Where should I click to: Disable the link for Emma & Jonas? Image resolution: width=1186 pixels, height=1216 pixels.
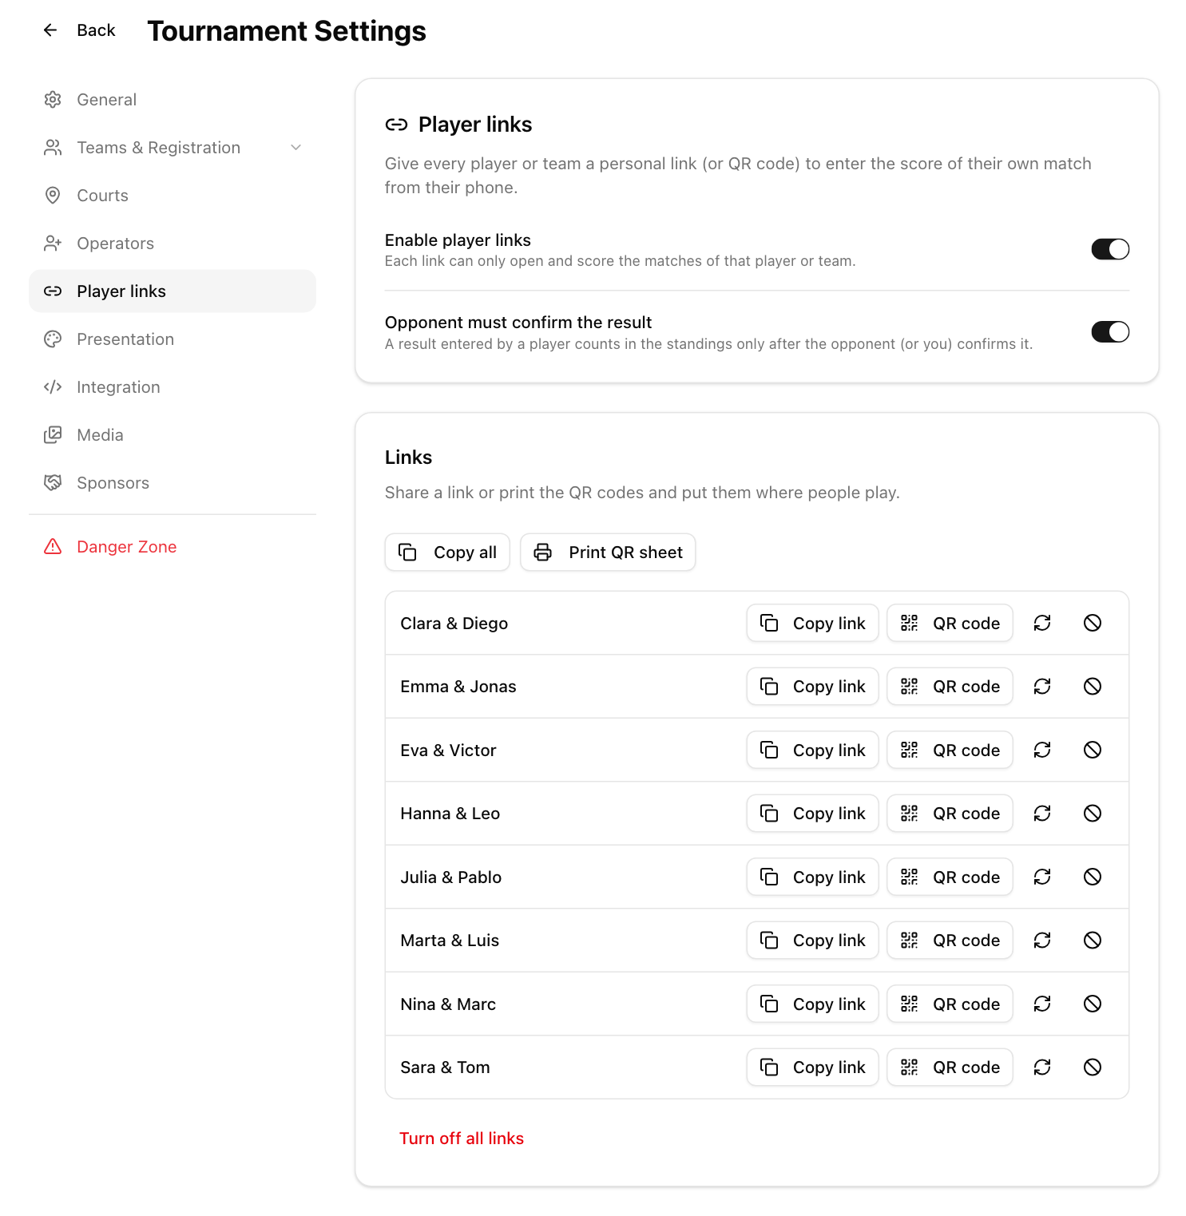[x=1093, y=687]
